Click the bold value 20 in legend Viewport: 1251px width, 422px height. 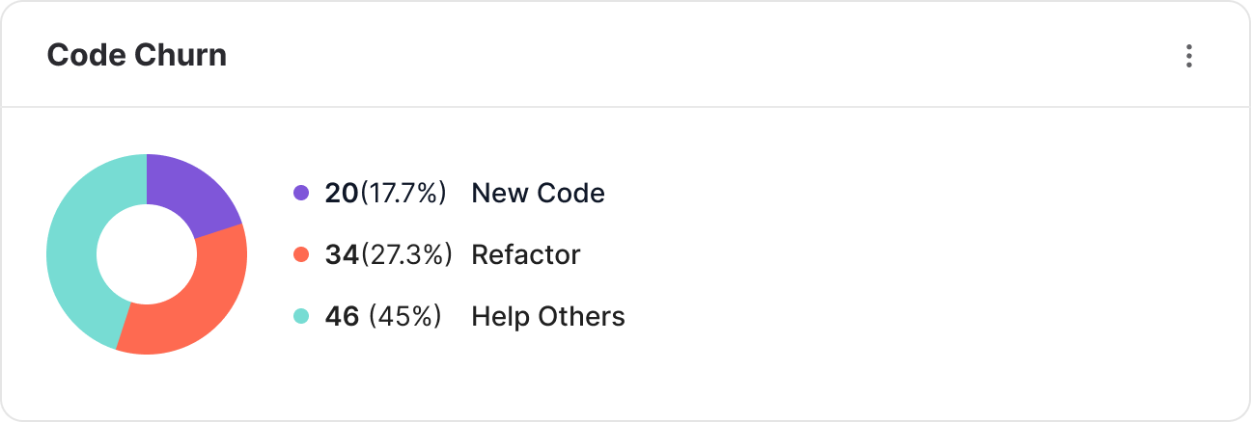342,194
